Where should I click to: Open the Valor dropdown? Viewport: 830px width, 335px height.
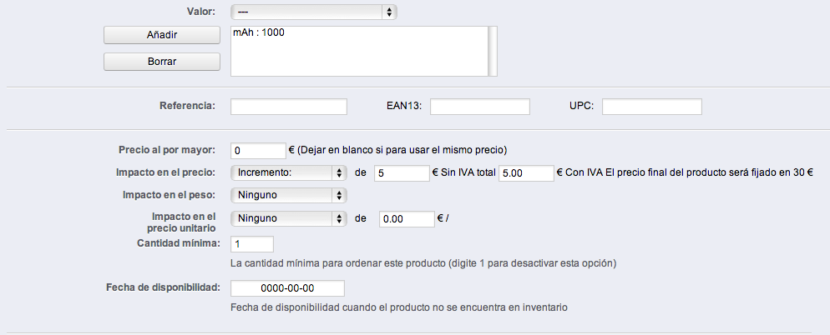(x=313, y=12)
